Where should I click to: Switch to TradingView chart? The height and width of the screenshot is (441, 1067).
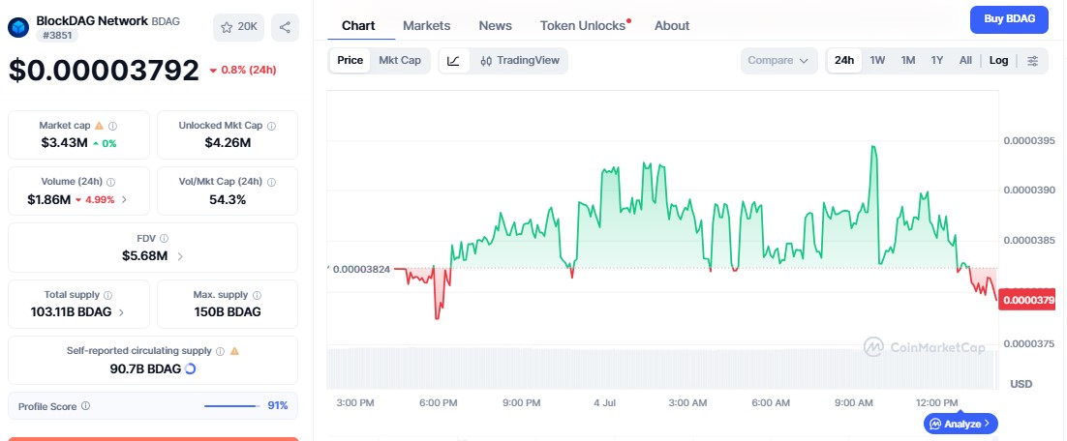point(520,61)
